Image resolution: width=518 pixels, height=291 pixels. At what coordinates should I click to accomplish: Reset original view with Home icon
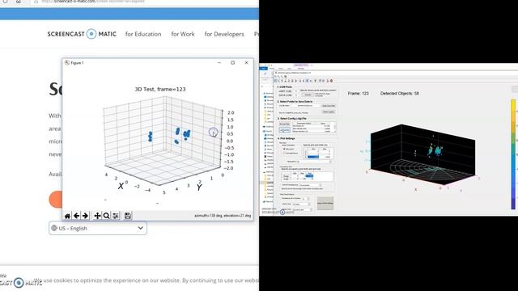click(x=67, y=216)
